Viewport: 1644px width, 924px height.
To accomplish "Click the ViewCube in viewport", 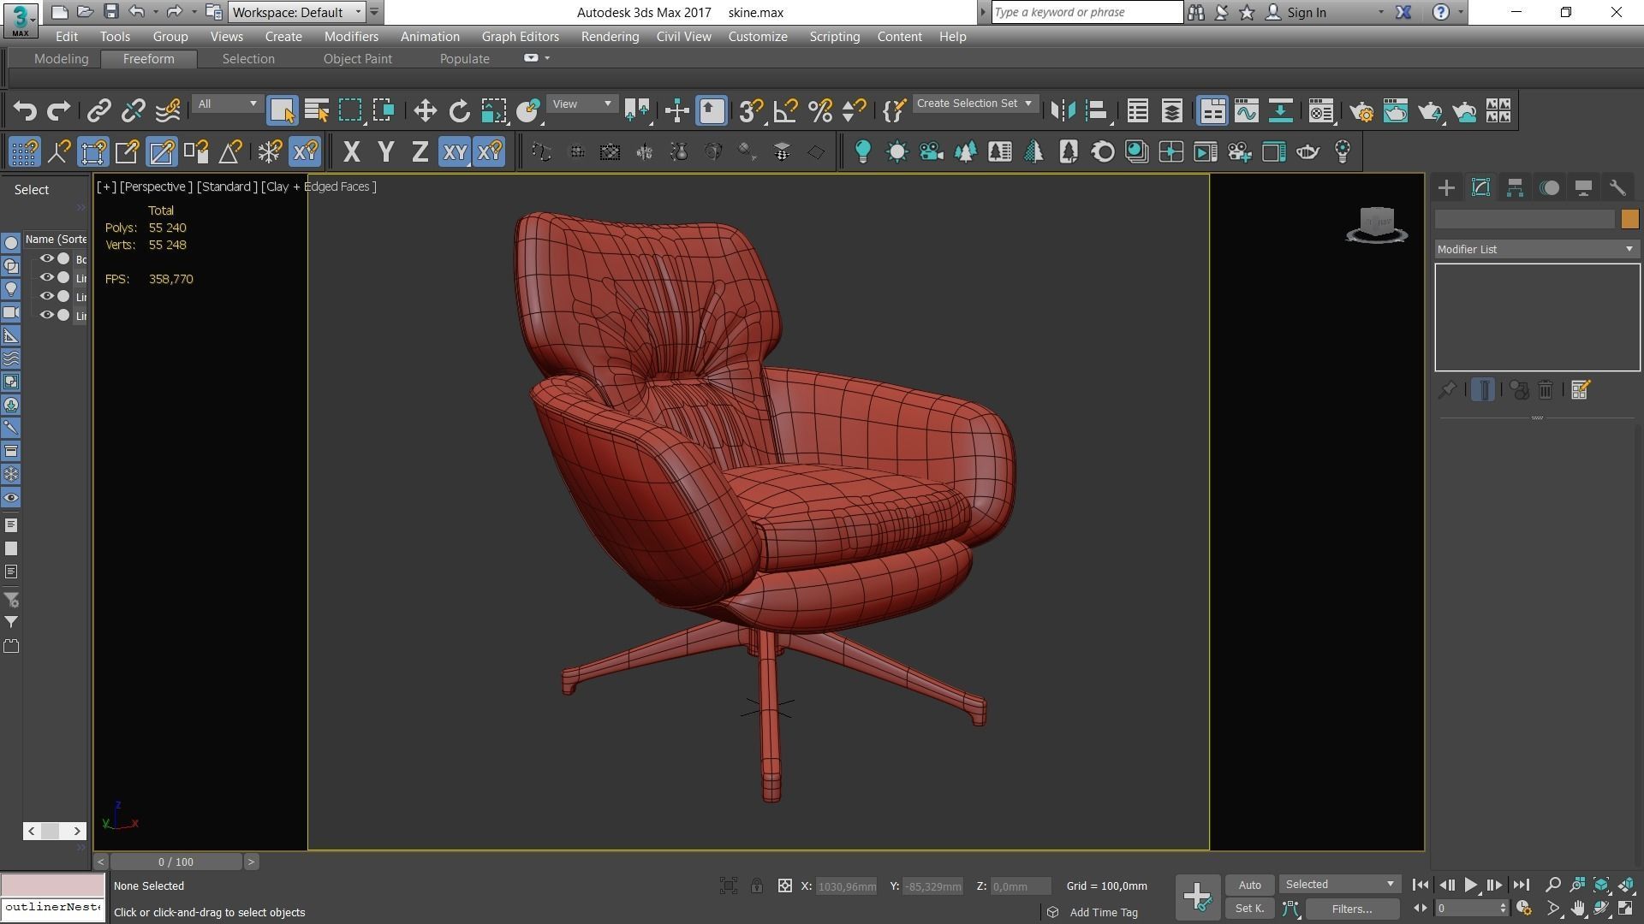I will (1377, 224).
